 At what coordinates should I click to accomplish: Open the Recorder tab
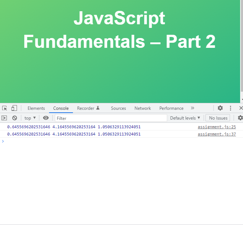88,108
